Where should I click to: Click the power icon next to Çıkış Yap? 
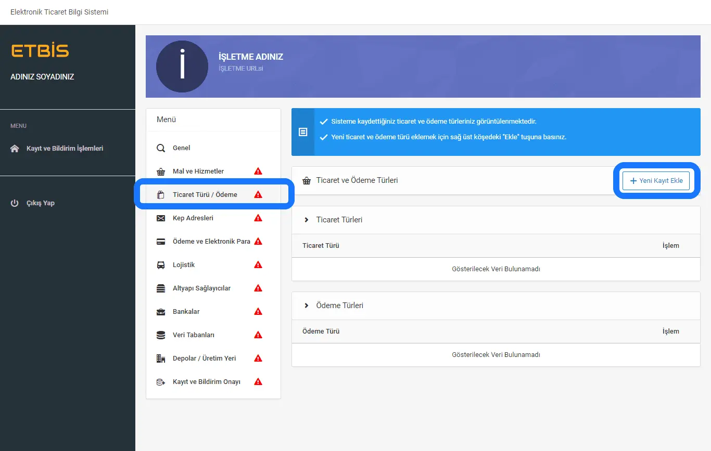click(x=15, y=203)
